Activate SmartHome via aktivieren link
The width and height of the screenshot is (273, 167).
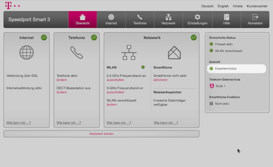[x=160, y=80]
